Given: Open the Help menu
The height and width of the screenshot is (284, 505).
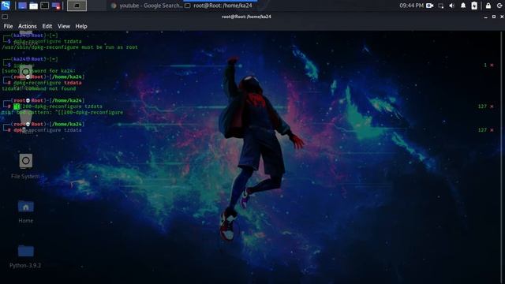Looking at the screenshot, I should point(81,26).
